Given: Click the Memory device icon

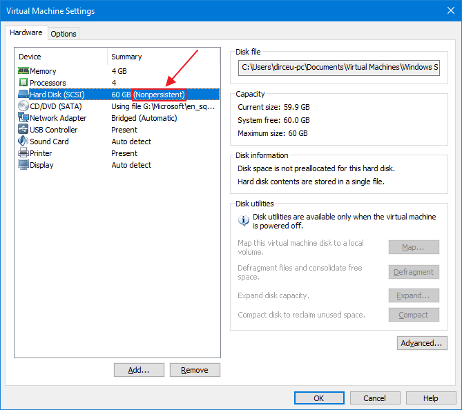Looking at the screenshot, I should pos(23,70).
